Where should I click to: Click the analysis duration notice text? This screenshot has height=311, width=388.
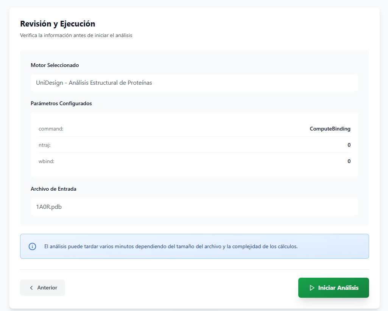coord(171,246)
